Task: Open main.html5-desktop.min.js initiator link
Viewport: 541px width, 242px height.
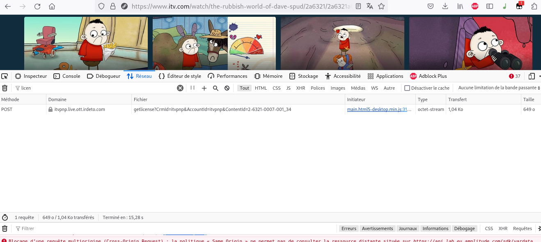Action: (x=379, y=110)
